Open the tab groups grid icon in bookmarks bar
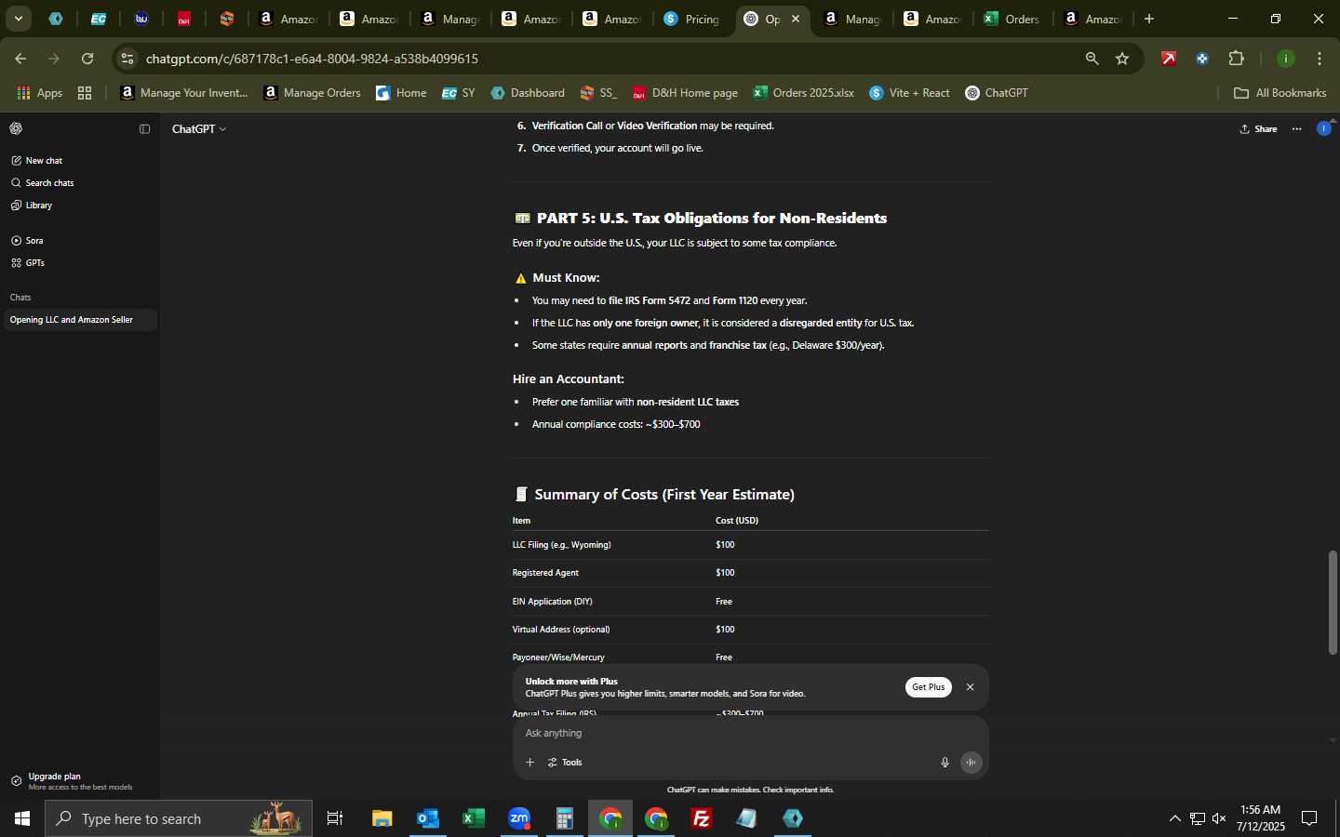This screenshot has height=837, width=1340. coord(85,93)
